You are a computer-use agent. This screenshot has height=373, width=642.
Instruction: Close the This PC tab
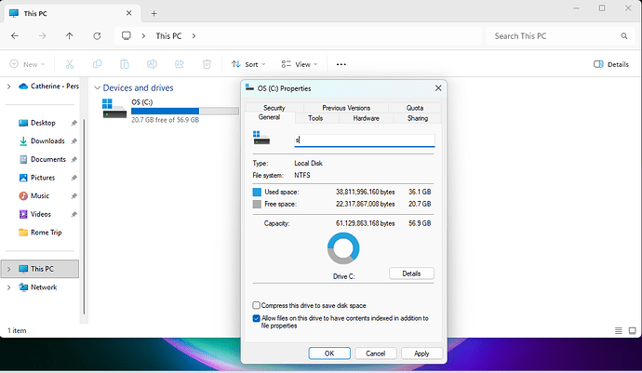tap(129, 13)
